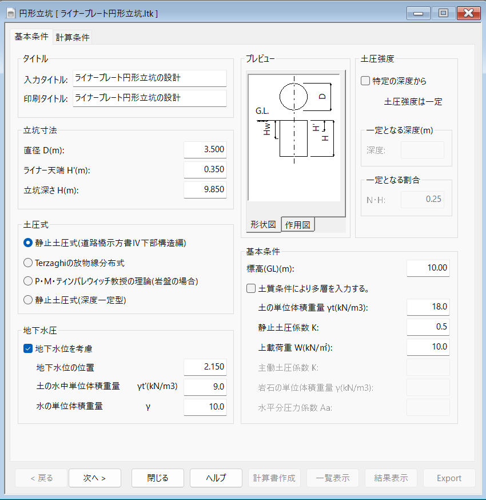Select Terzaghiの放物線分布式 radio option
This screenshot has width=486, height=500.
click(28, 263)
